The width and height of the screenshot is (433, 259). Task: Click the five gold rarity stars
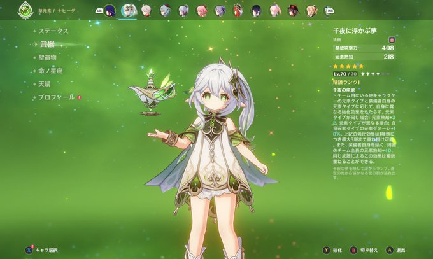tap(348, 66)
